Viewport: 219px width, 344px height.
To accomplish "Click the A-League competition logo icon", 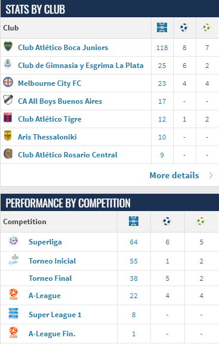I will coord(13,294).
